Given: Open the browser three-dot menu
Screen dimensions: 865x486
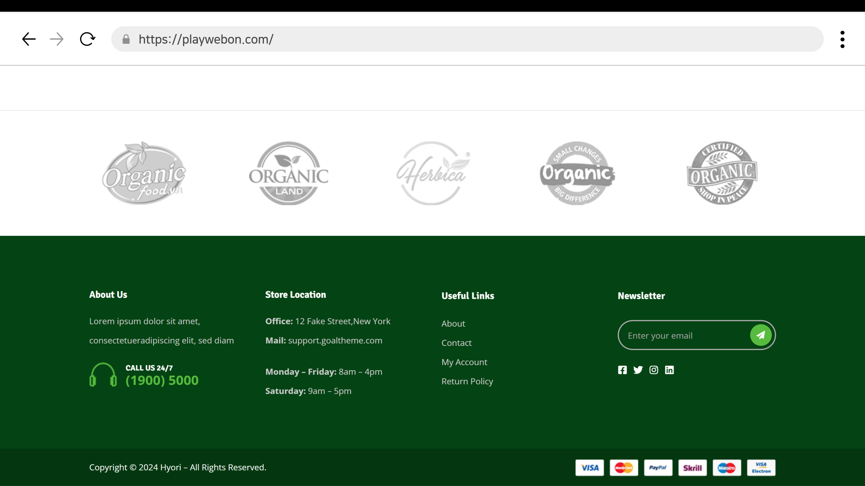Looking at the screenshot, I should pos(842,39).
